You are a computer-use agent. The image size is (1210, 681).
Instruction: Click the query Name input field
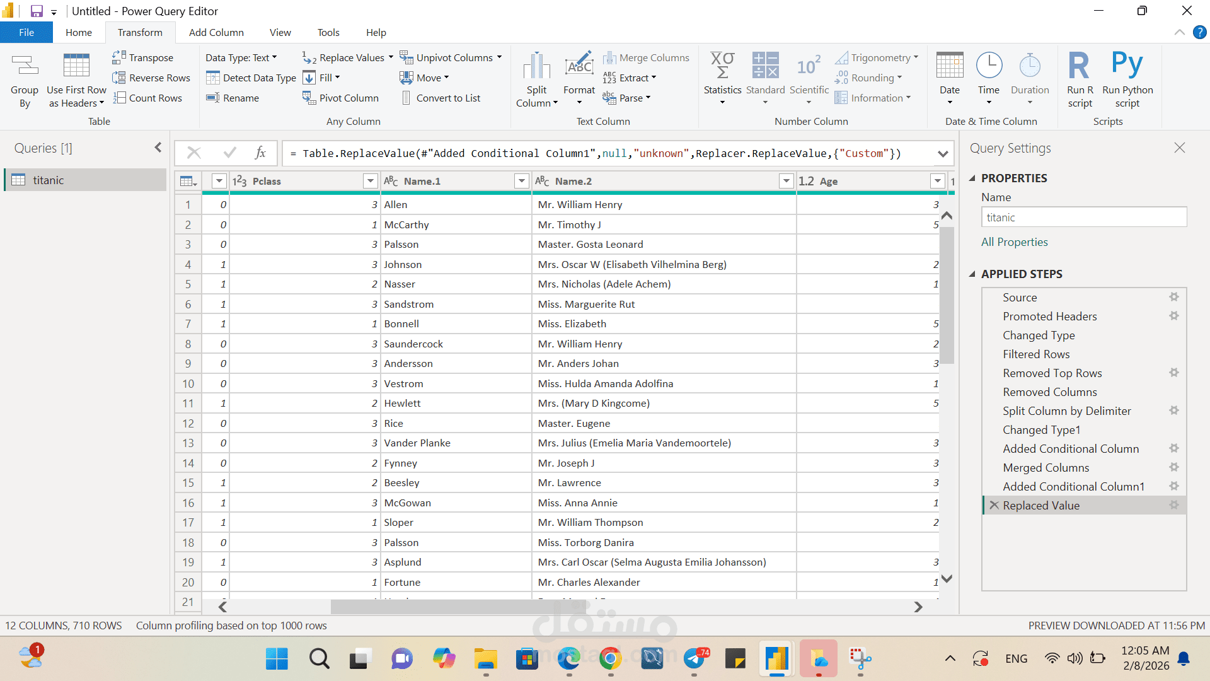pos(1083,218)
